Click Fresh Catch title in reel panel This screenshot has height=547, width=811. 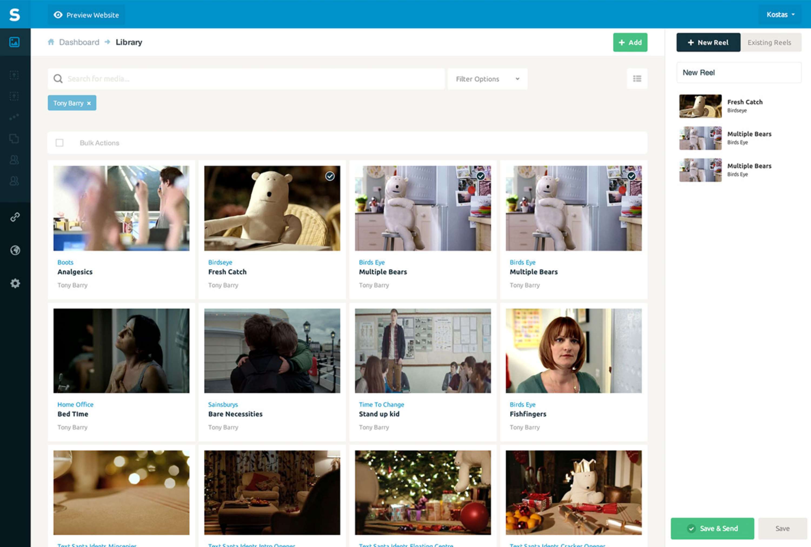745,102
